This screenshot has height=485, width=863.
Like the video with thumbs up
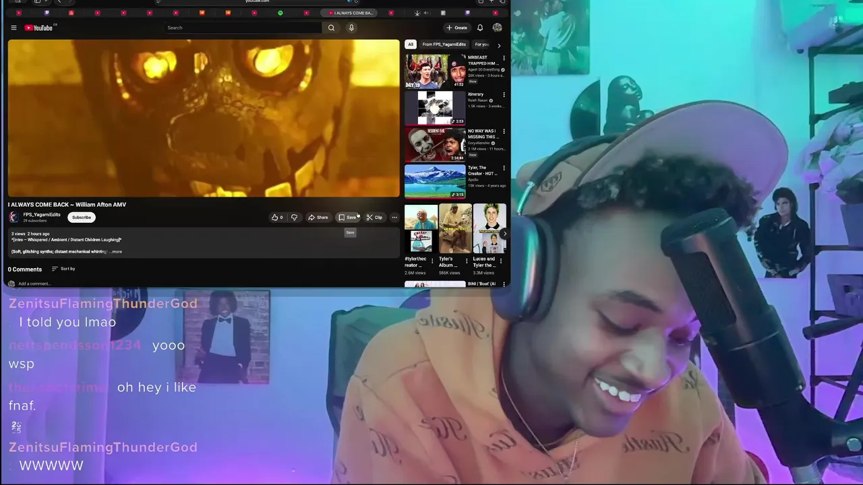pyautogui.click(x=277, y=217)
